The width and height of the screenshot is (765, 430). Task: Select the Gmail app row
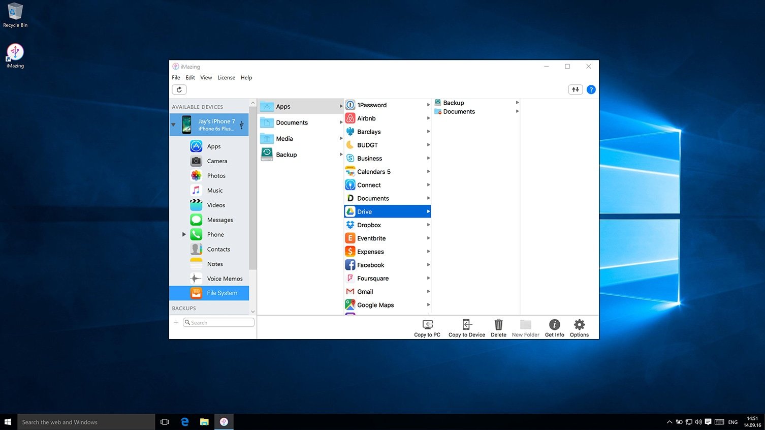pos(388,292)
